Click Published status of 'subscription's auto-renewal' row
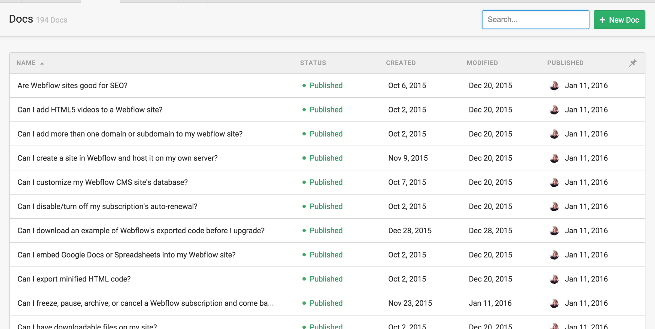655x329 pixels. pos(322,206)
